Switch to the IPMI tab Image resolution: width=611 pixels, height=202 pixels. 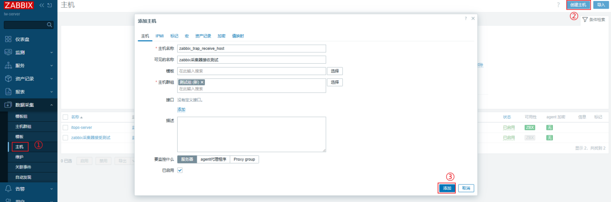point(160,36)
